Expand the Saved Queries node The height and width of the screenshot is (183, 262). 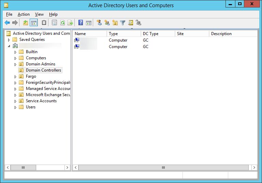coord(9,40)
